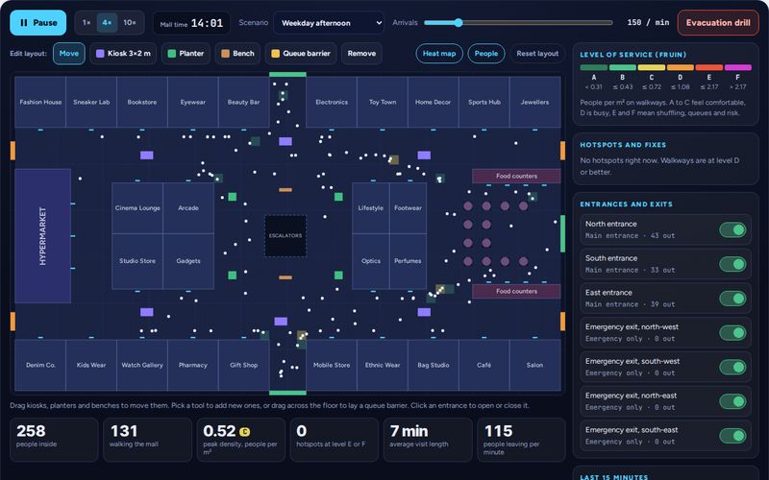Click the 7 min average visit length stat

(x=428, y=440)
